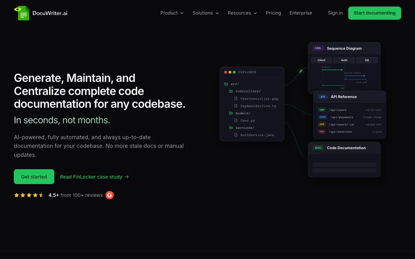Click the green window dot in Explorer
The width and height of the screenshot is (415, 259).
(234, 72)
